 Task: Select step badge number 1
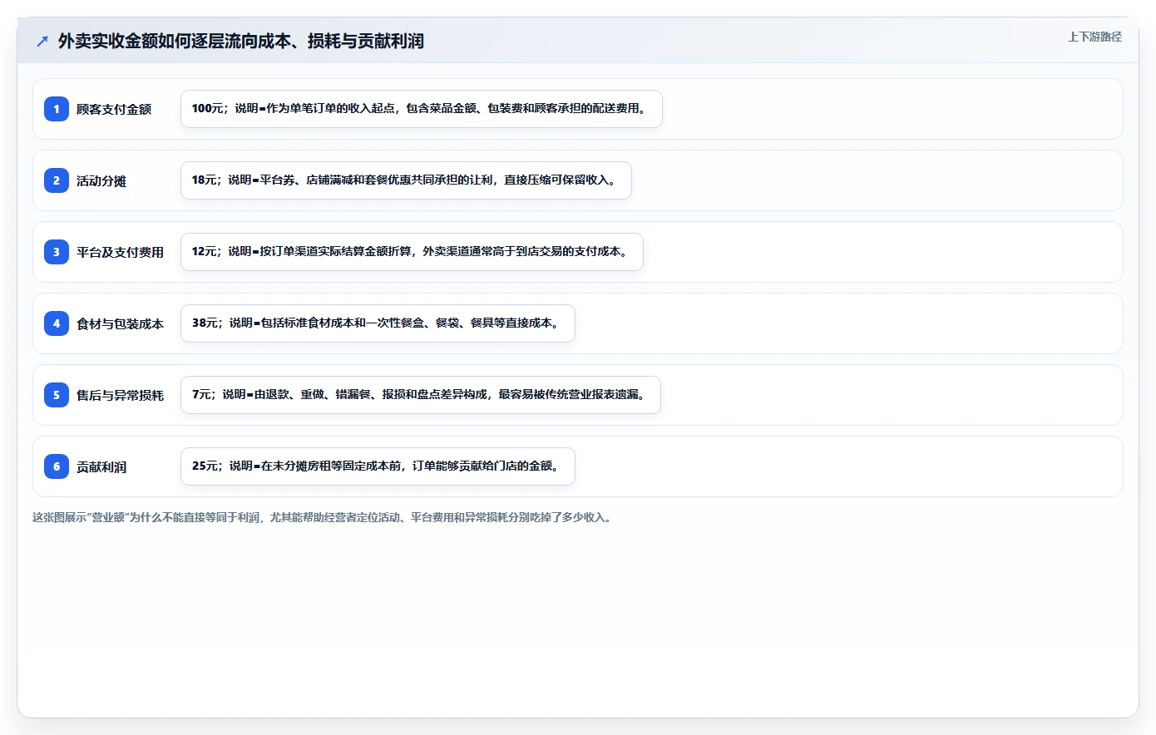[57, 109]
